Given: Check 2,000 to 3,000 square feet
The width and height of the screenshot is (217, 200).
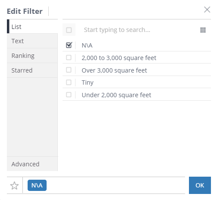Looking at the screenshot, I should [x=69, y=57].
